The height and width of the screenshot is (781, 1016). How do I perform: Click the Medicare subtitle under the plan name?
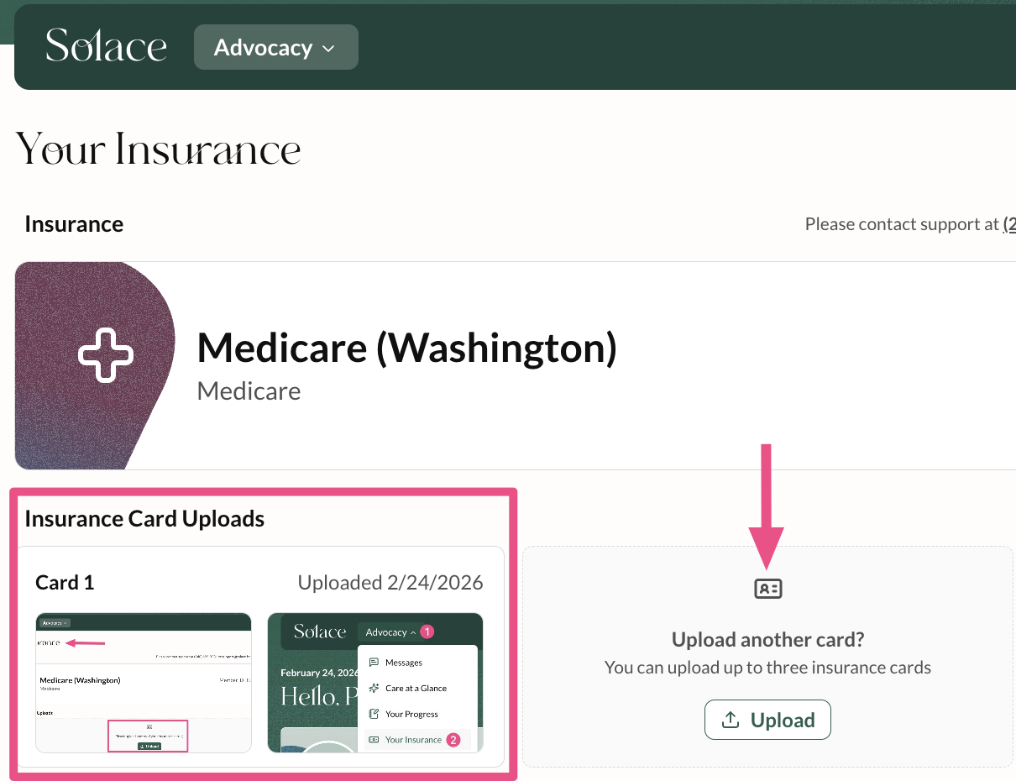(x=249, y=390)
